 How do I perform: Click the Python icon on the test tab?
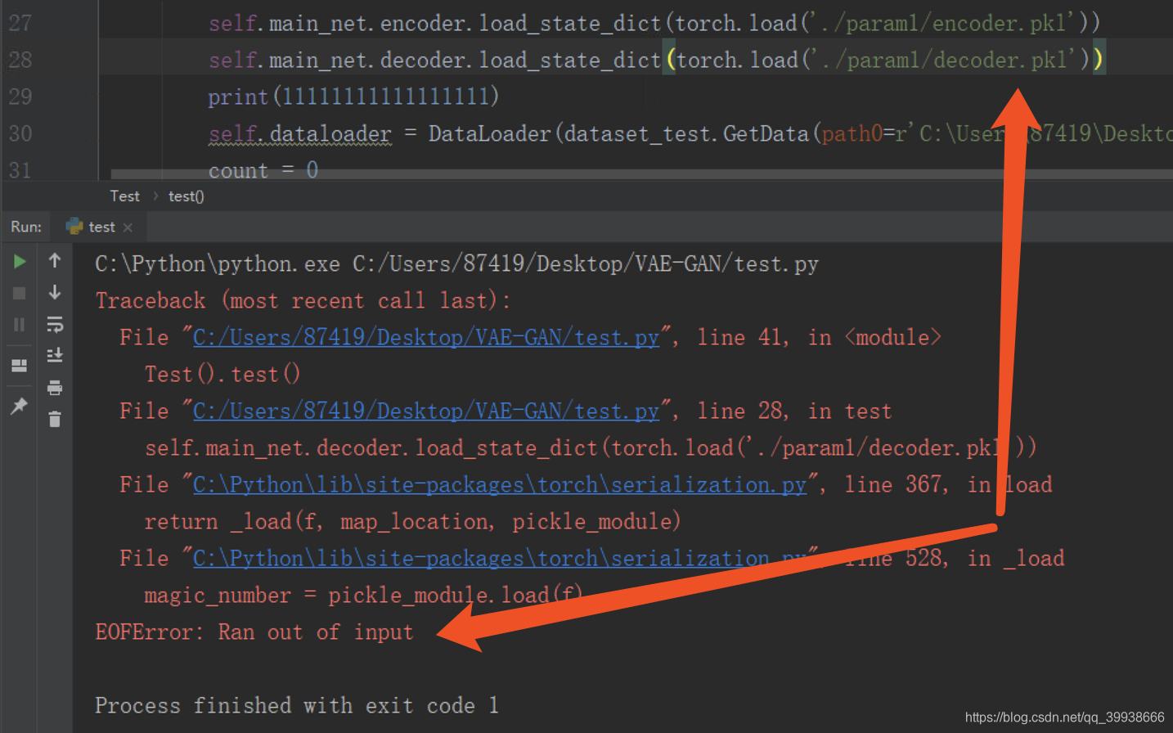(74, 226)
